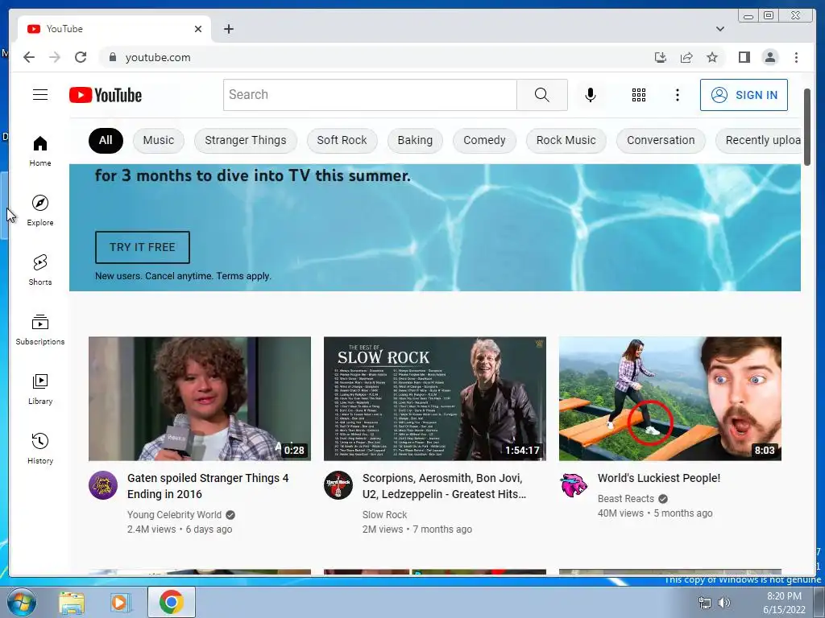Open Chrome profile avatar
This screenshot has width=825, height=618.
769,57
